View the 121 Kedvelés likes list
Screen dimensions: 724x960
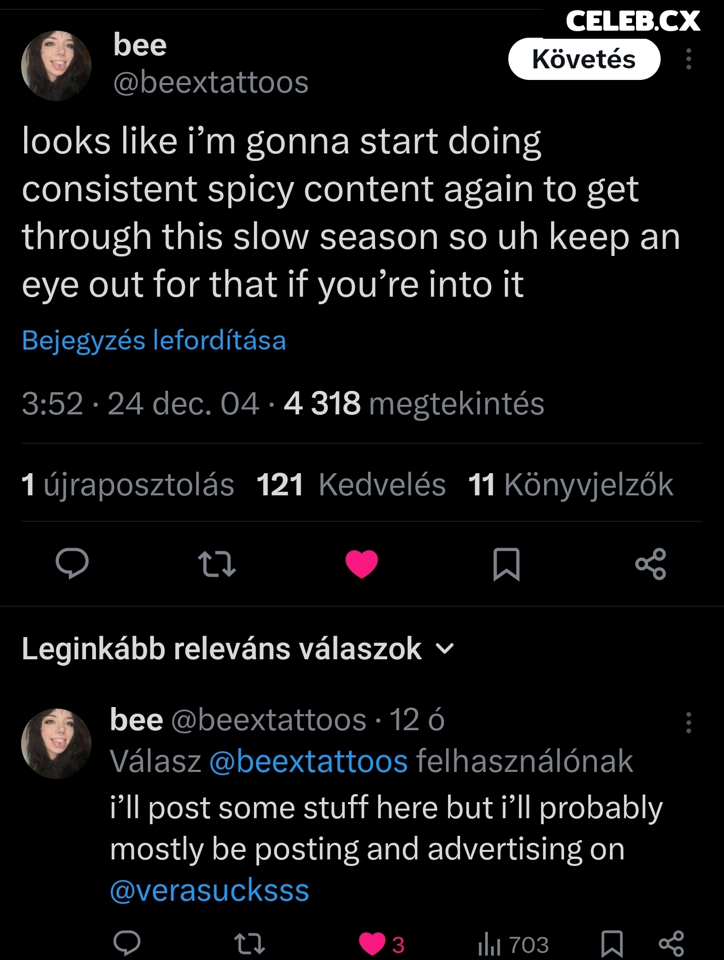[351, 485]
